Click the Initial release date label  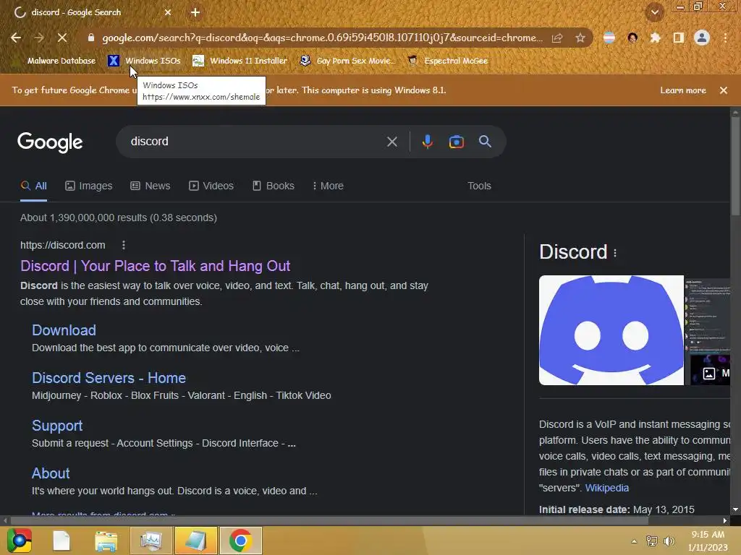tap(584, 509)
